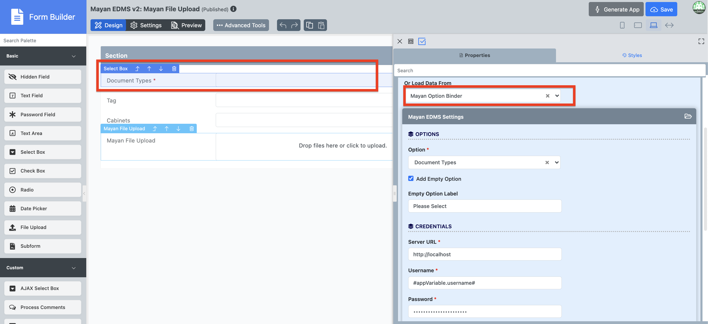Click the Server URL input field
Viewport: 708px width, 324px height.
[x=484, y=254]
